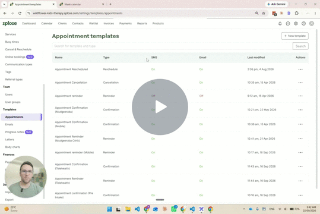Open Reports in the top navigation
This screenshot has height=214, width=320.
[x=142, y=24]
